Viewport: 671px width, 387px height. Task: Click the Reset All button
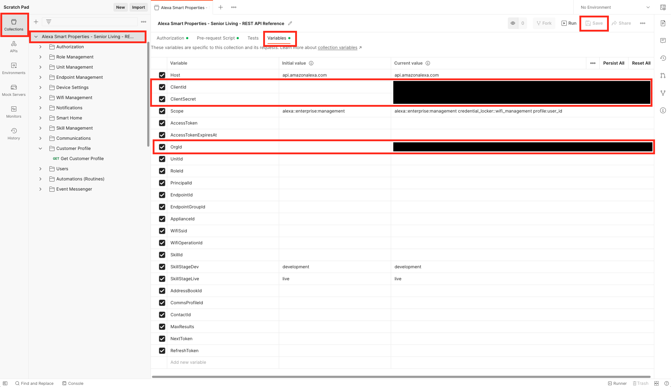[641, 63]
